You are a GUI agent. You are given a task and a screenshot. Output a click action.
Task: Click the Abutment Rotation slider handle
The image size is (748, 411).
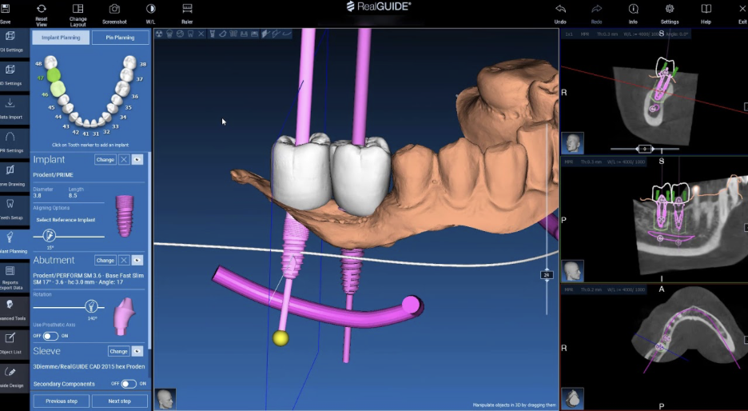(x=91, y=306)
